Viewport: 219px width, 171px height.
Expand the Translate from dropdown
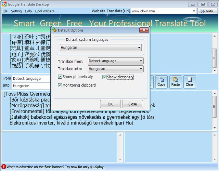pos(141,61)
